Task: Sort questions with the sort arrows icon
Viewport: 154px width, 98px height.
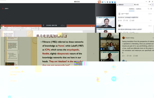Action: coord(148,9)
